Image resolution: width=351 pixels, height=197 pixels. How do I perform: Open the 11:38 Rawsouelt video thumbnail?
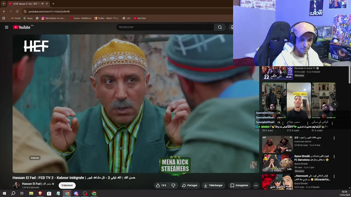click(x=277, y=182)
